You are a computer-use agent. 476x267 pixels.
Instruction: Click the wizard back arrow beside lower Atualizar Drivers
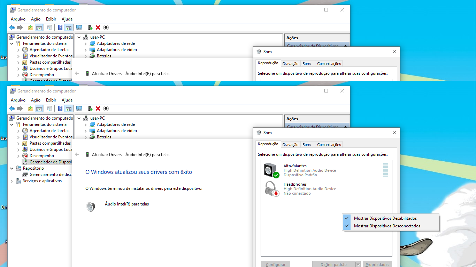(77, 155)
